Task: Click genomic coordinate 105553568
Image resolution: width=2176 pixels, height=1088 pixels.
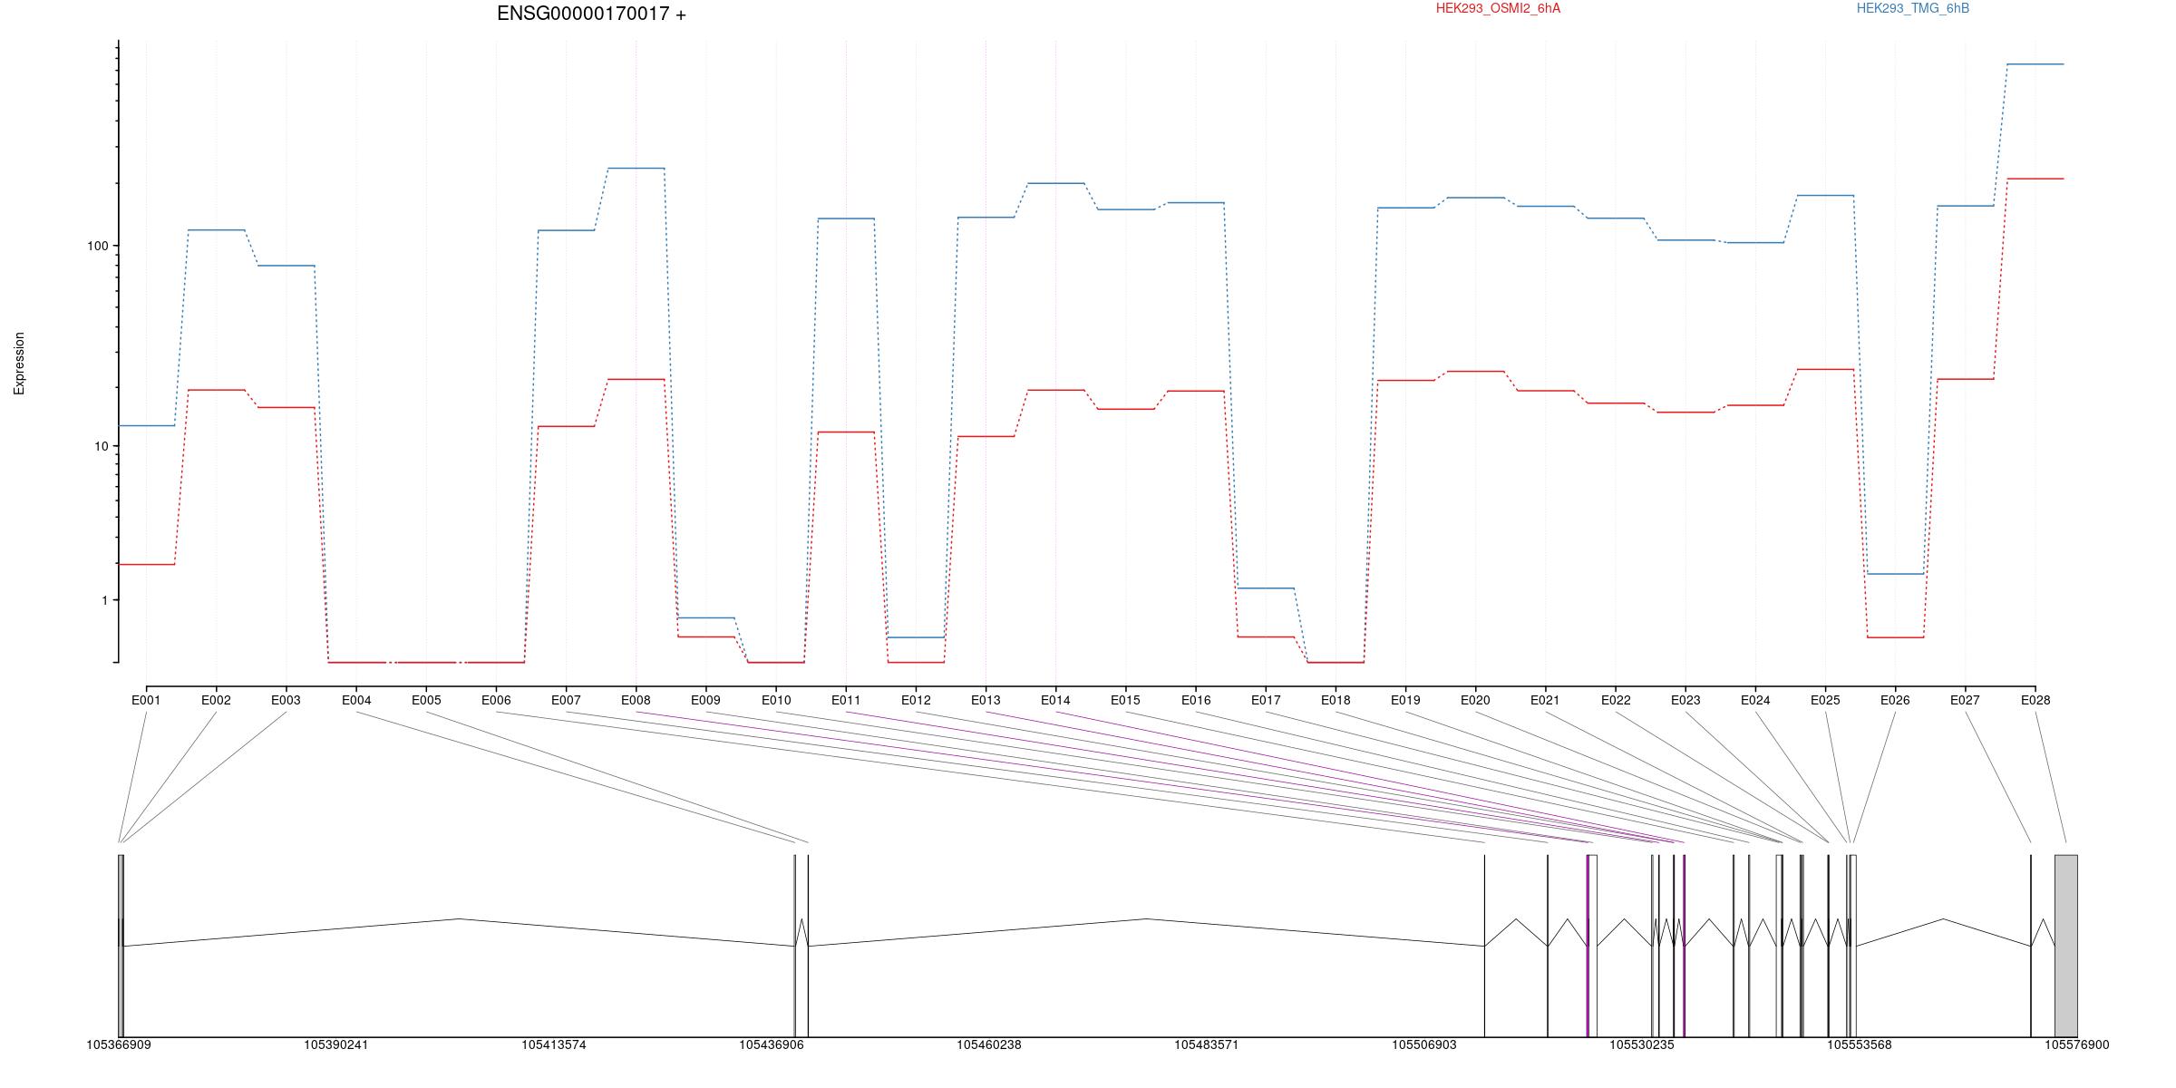Action: coord(1860,1044)
